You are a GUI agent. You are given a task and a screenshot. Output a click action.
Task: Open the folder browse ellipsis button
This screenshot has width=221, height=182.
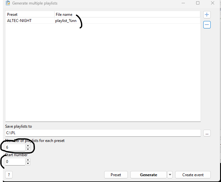[207, 133]
